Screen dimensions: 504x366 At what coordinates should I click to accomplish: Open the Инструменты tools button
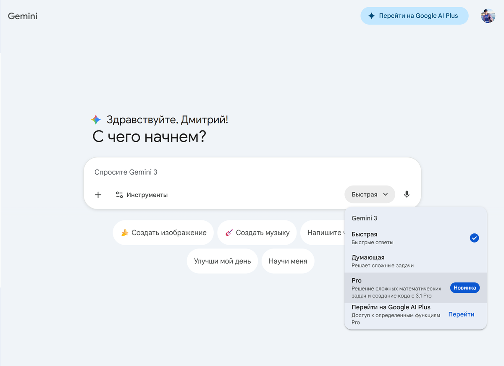coord(142,195)
